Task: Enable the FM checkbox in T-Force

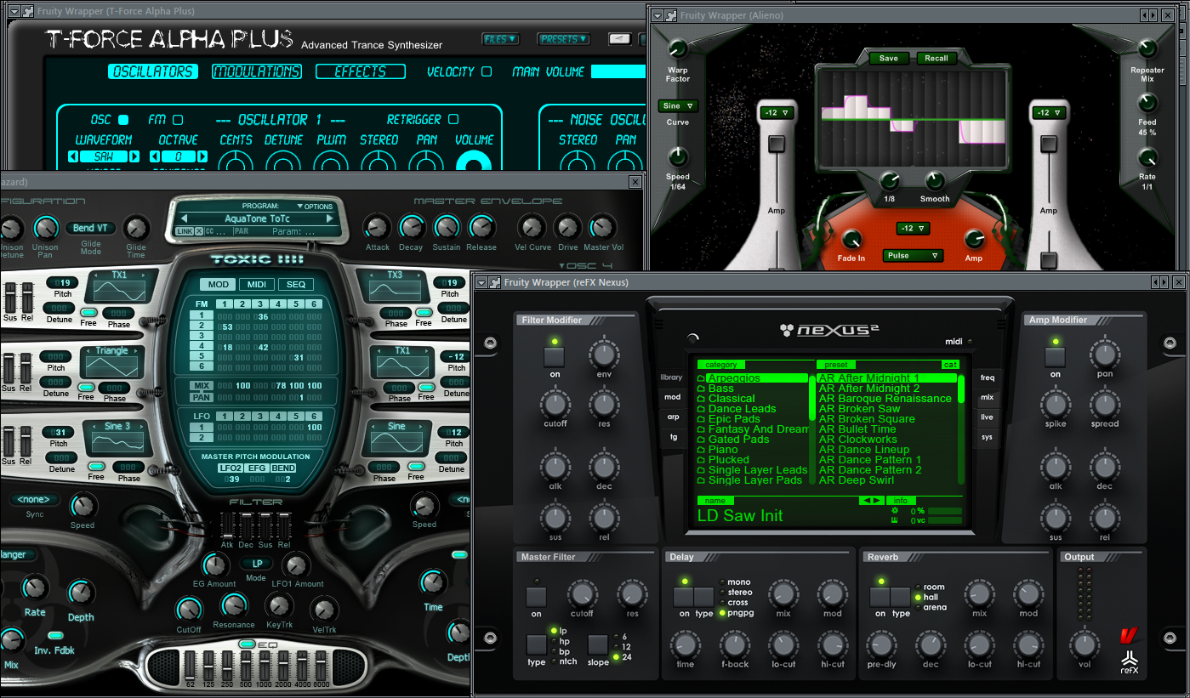Action: 178,120
